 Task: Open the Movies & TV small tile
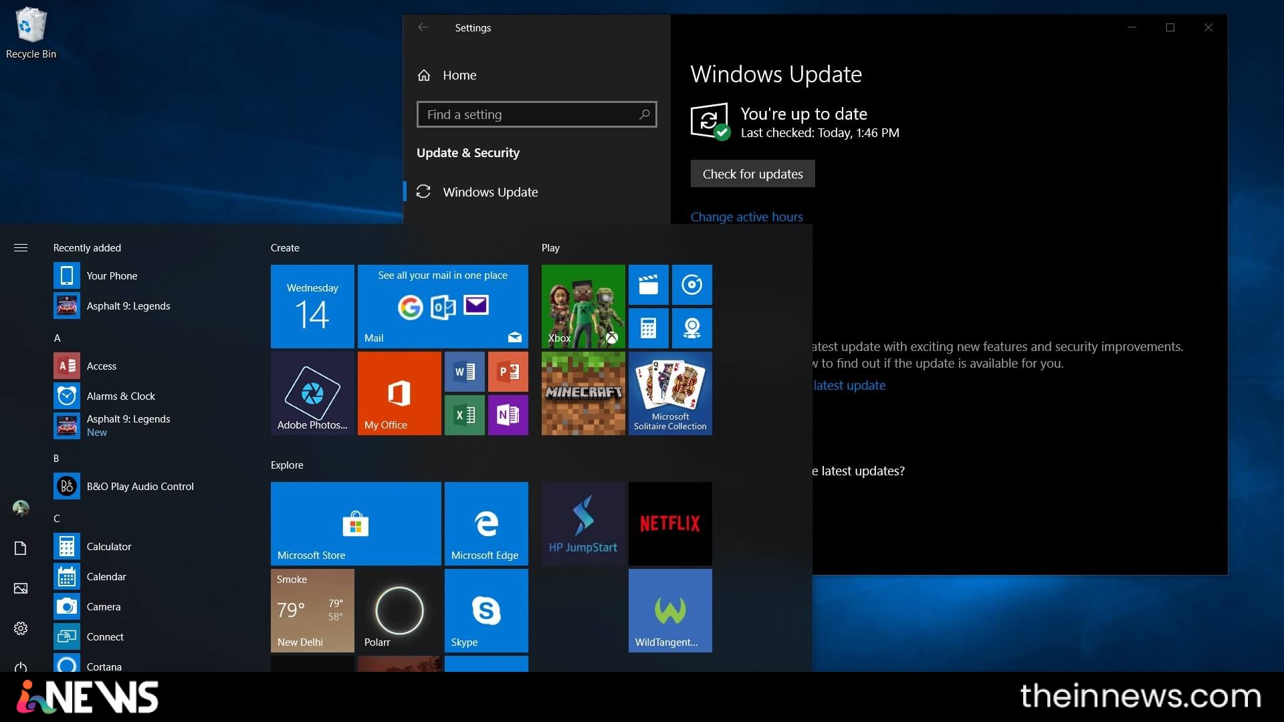coord(649,285)
